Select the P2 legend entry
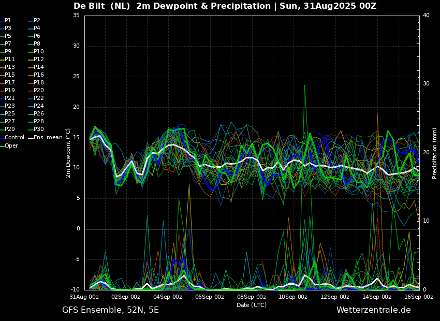 point(37,21)
